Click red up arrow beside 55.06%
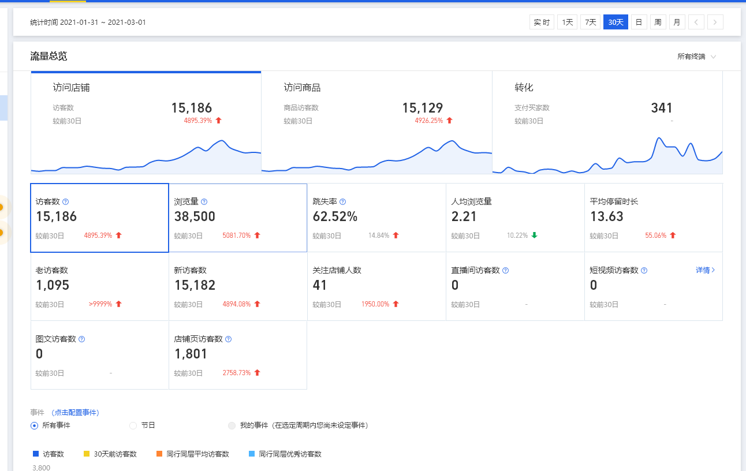This screenshot has width=746, height=471. click(673, 235)
